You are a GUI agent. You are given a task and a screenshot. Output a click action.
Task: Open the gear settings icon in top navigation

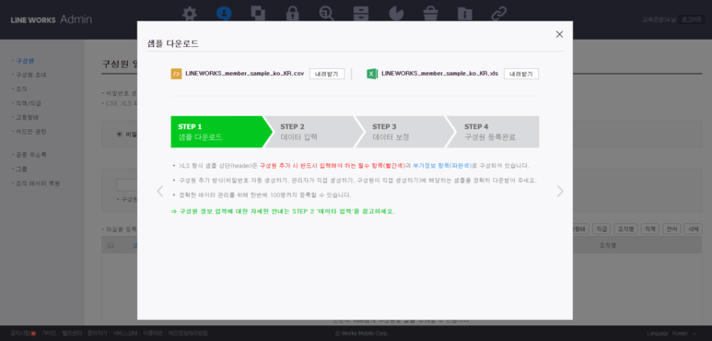pyautogui.click(x=190, y=14)
